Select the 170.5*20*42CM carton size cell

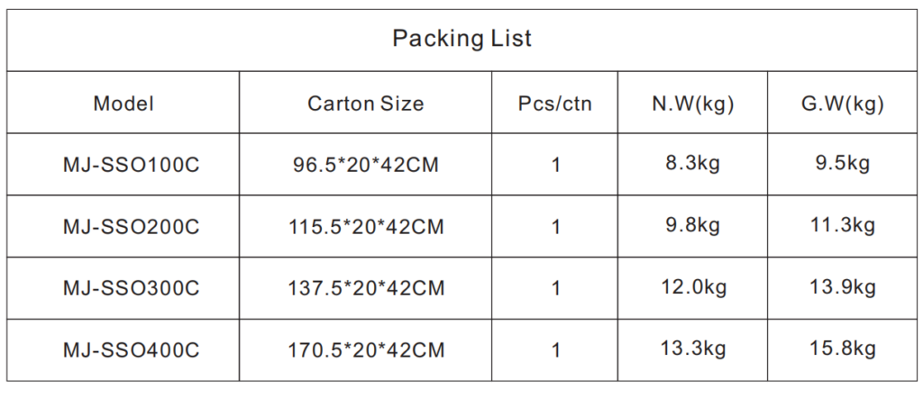(x=365, y=349)
